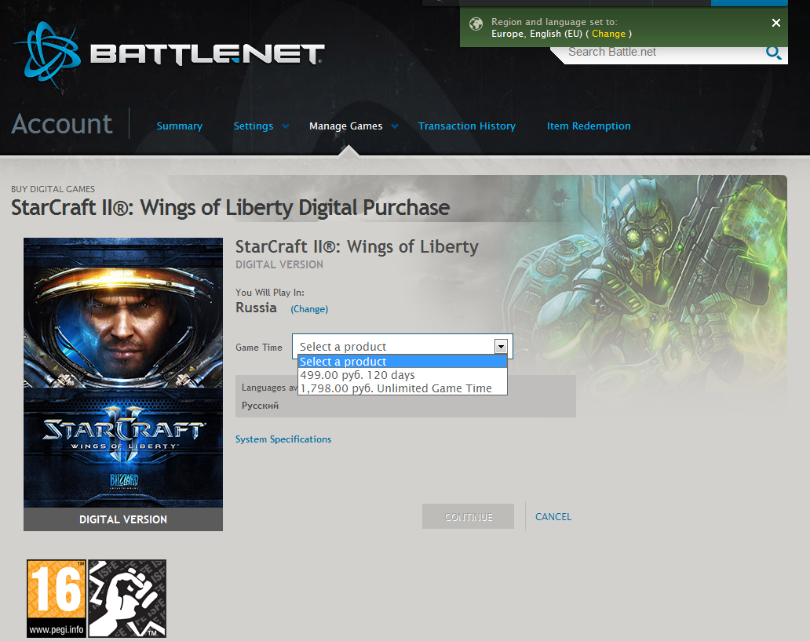Click the 'BUY DIGITAL GAMES' breadcrumb text

(53, 189)
